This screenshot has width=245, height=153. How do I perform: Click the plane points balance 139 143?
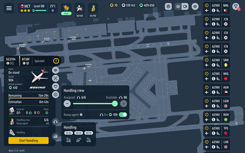(x=128, y=5)
